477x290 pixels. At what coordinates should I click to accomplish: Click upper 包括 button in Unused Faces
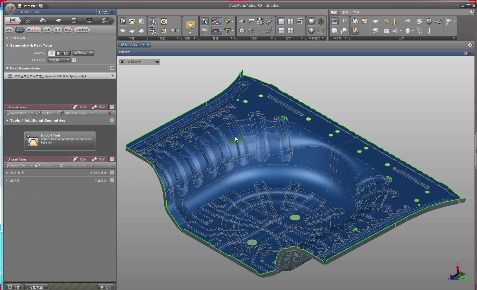[79, 107]
